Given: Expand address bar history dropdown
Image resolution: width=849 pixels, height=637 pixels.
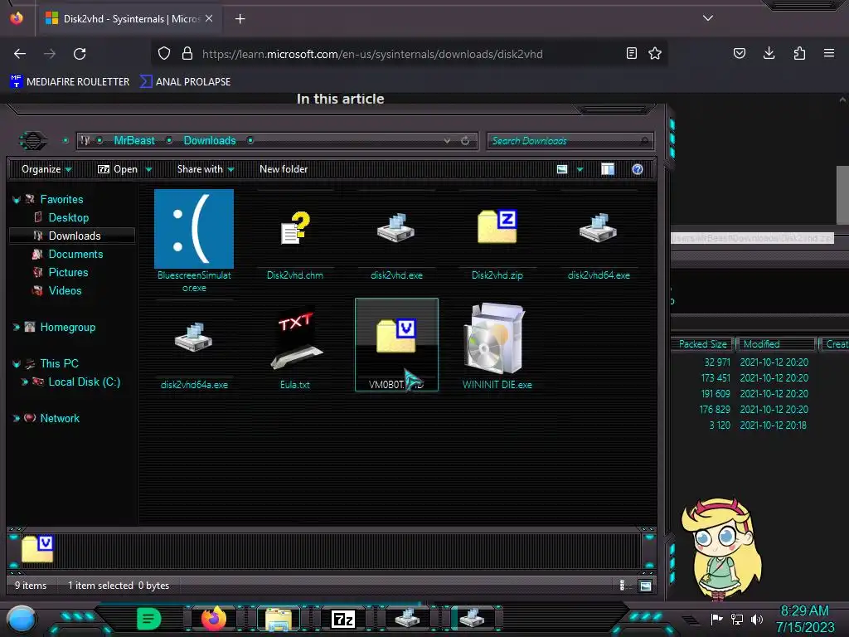Looking at the screenshot, I should click(x=447, y=141).
